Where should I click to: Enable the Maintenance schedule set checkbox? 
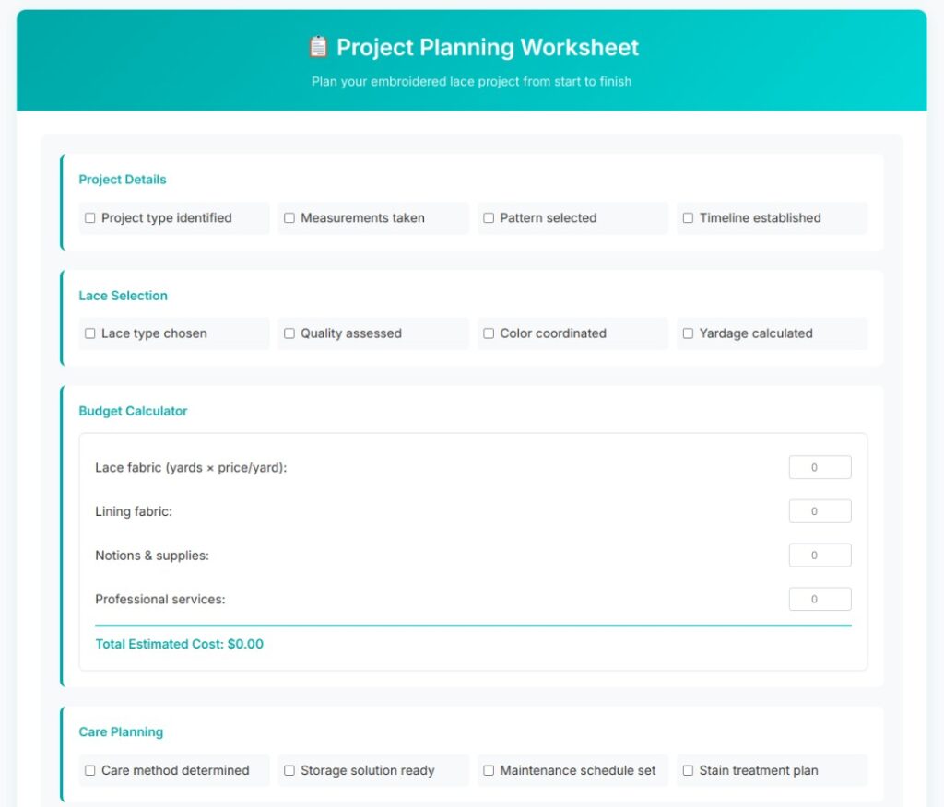(489, 770)
